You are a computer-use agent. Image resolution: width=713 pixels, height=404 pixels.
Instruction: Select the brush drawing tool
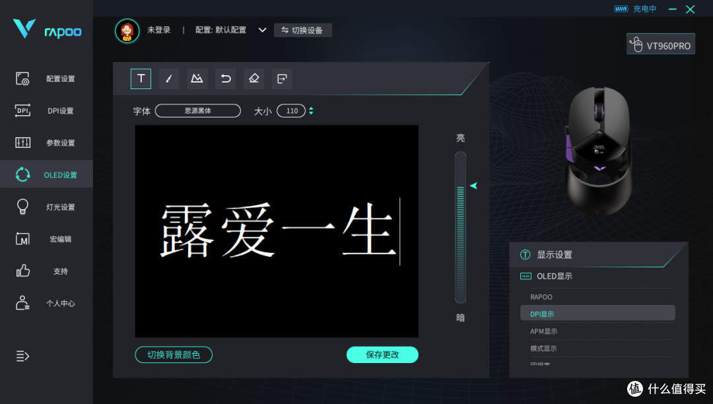click(169, 79)
